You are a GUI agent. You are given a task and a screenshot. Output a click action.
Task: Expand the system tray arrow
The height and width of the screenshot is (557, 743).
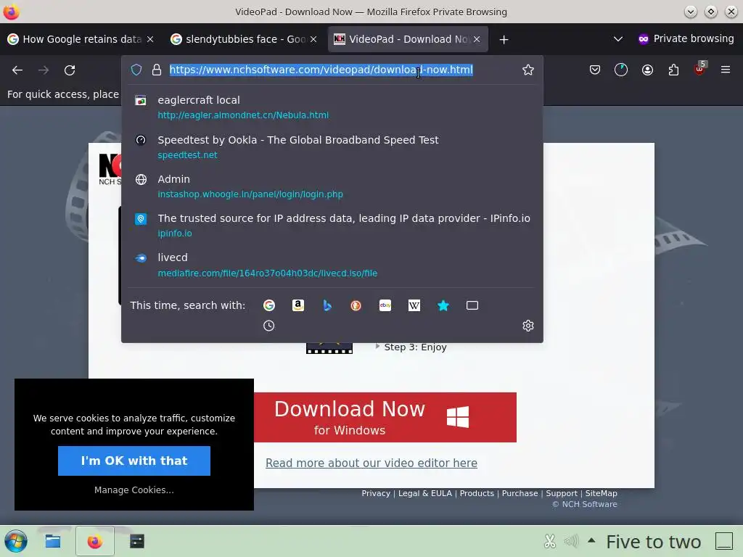591,540
